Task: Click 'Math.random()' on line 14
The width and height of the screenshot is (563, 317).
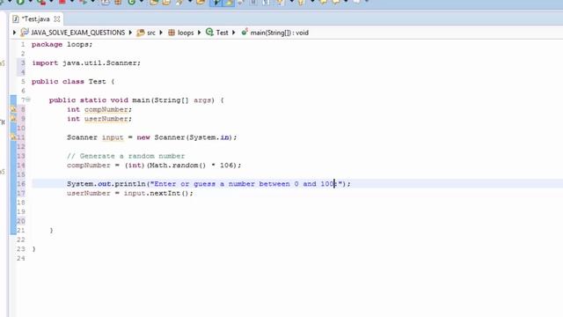Action: tap(178, 166)
